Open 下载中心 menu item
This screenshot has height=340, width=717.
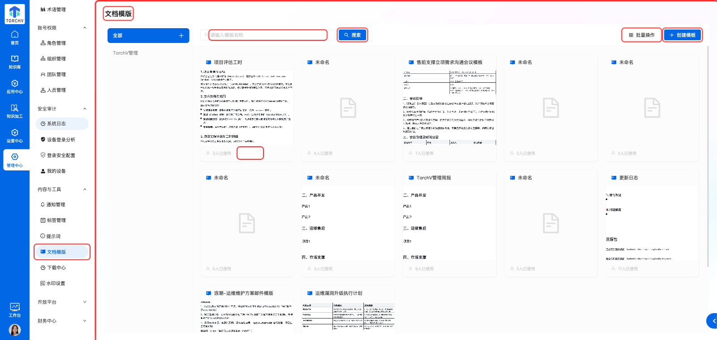[x=53, y=268]
